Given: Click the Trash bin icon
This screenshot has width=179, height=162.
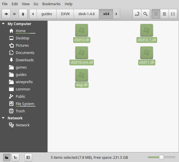Looking at the screenshot, I should pyautogui.click(x=11, y=111).
